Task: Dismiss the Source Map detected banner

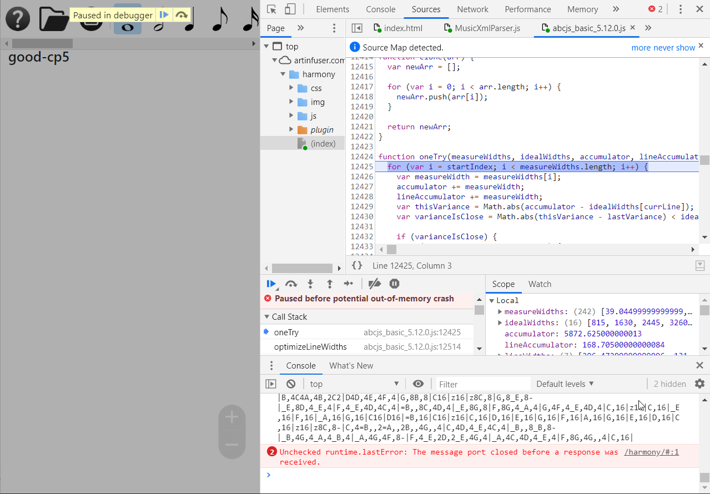Action: pos(701,46)
